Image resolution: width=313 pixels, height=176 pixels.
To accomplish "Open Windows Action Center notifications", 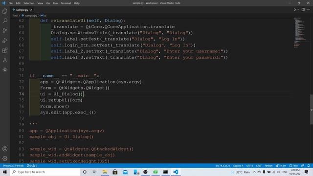I will [307, 172].
